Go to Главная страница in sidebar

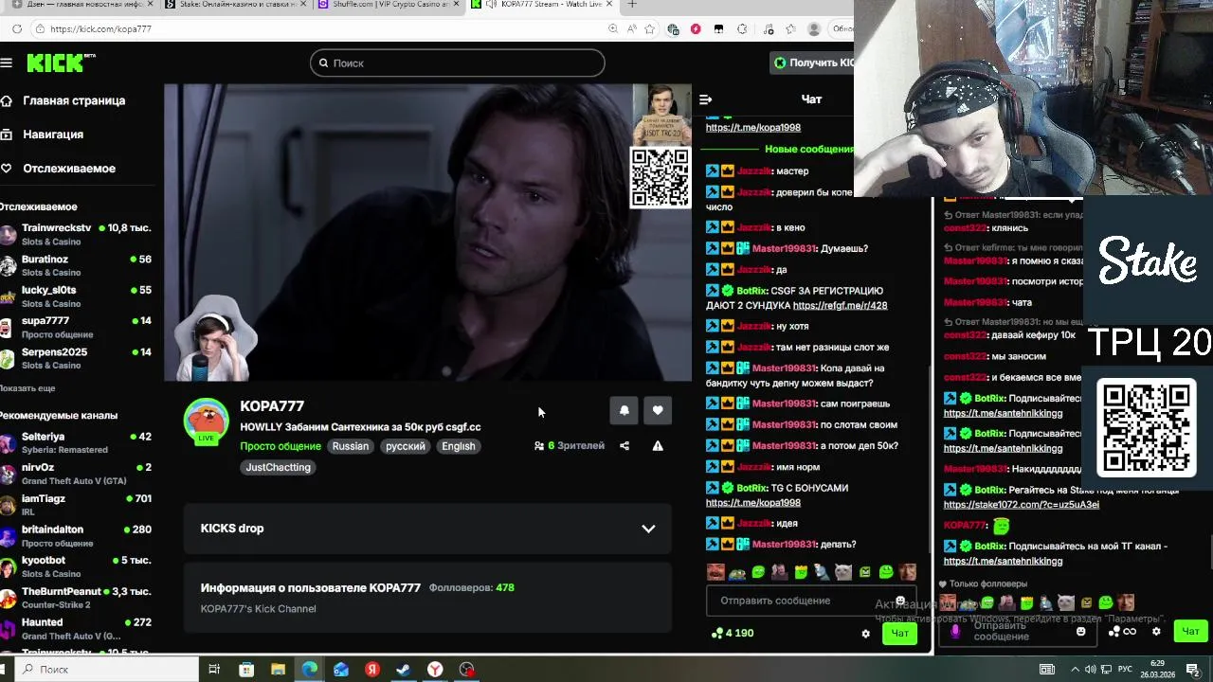pyautogui.click(x=63, y=100)
